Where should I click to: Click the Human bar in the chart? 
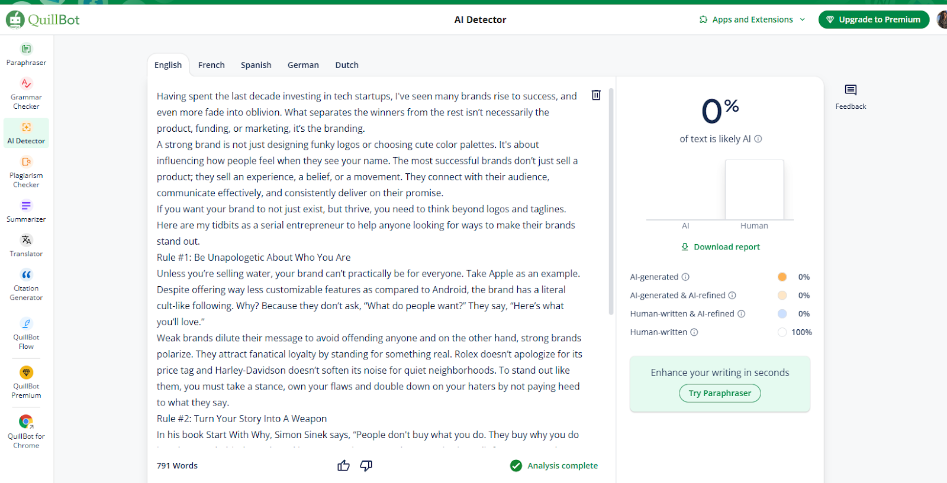[755, 190]
